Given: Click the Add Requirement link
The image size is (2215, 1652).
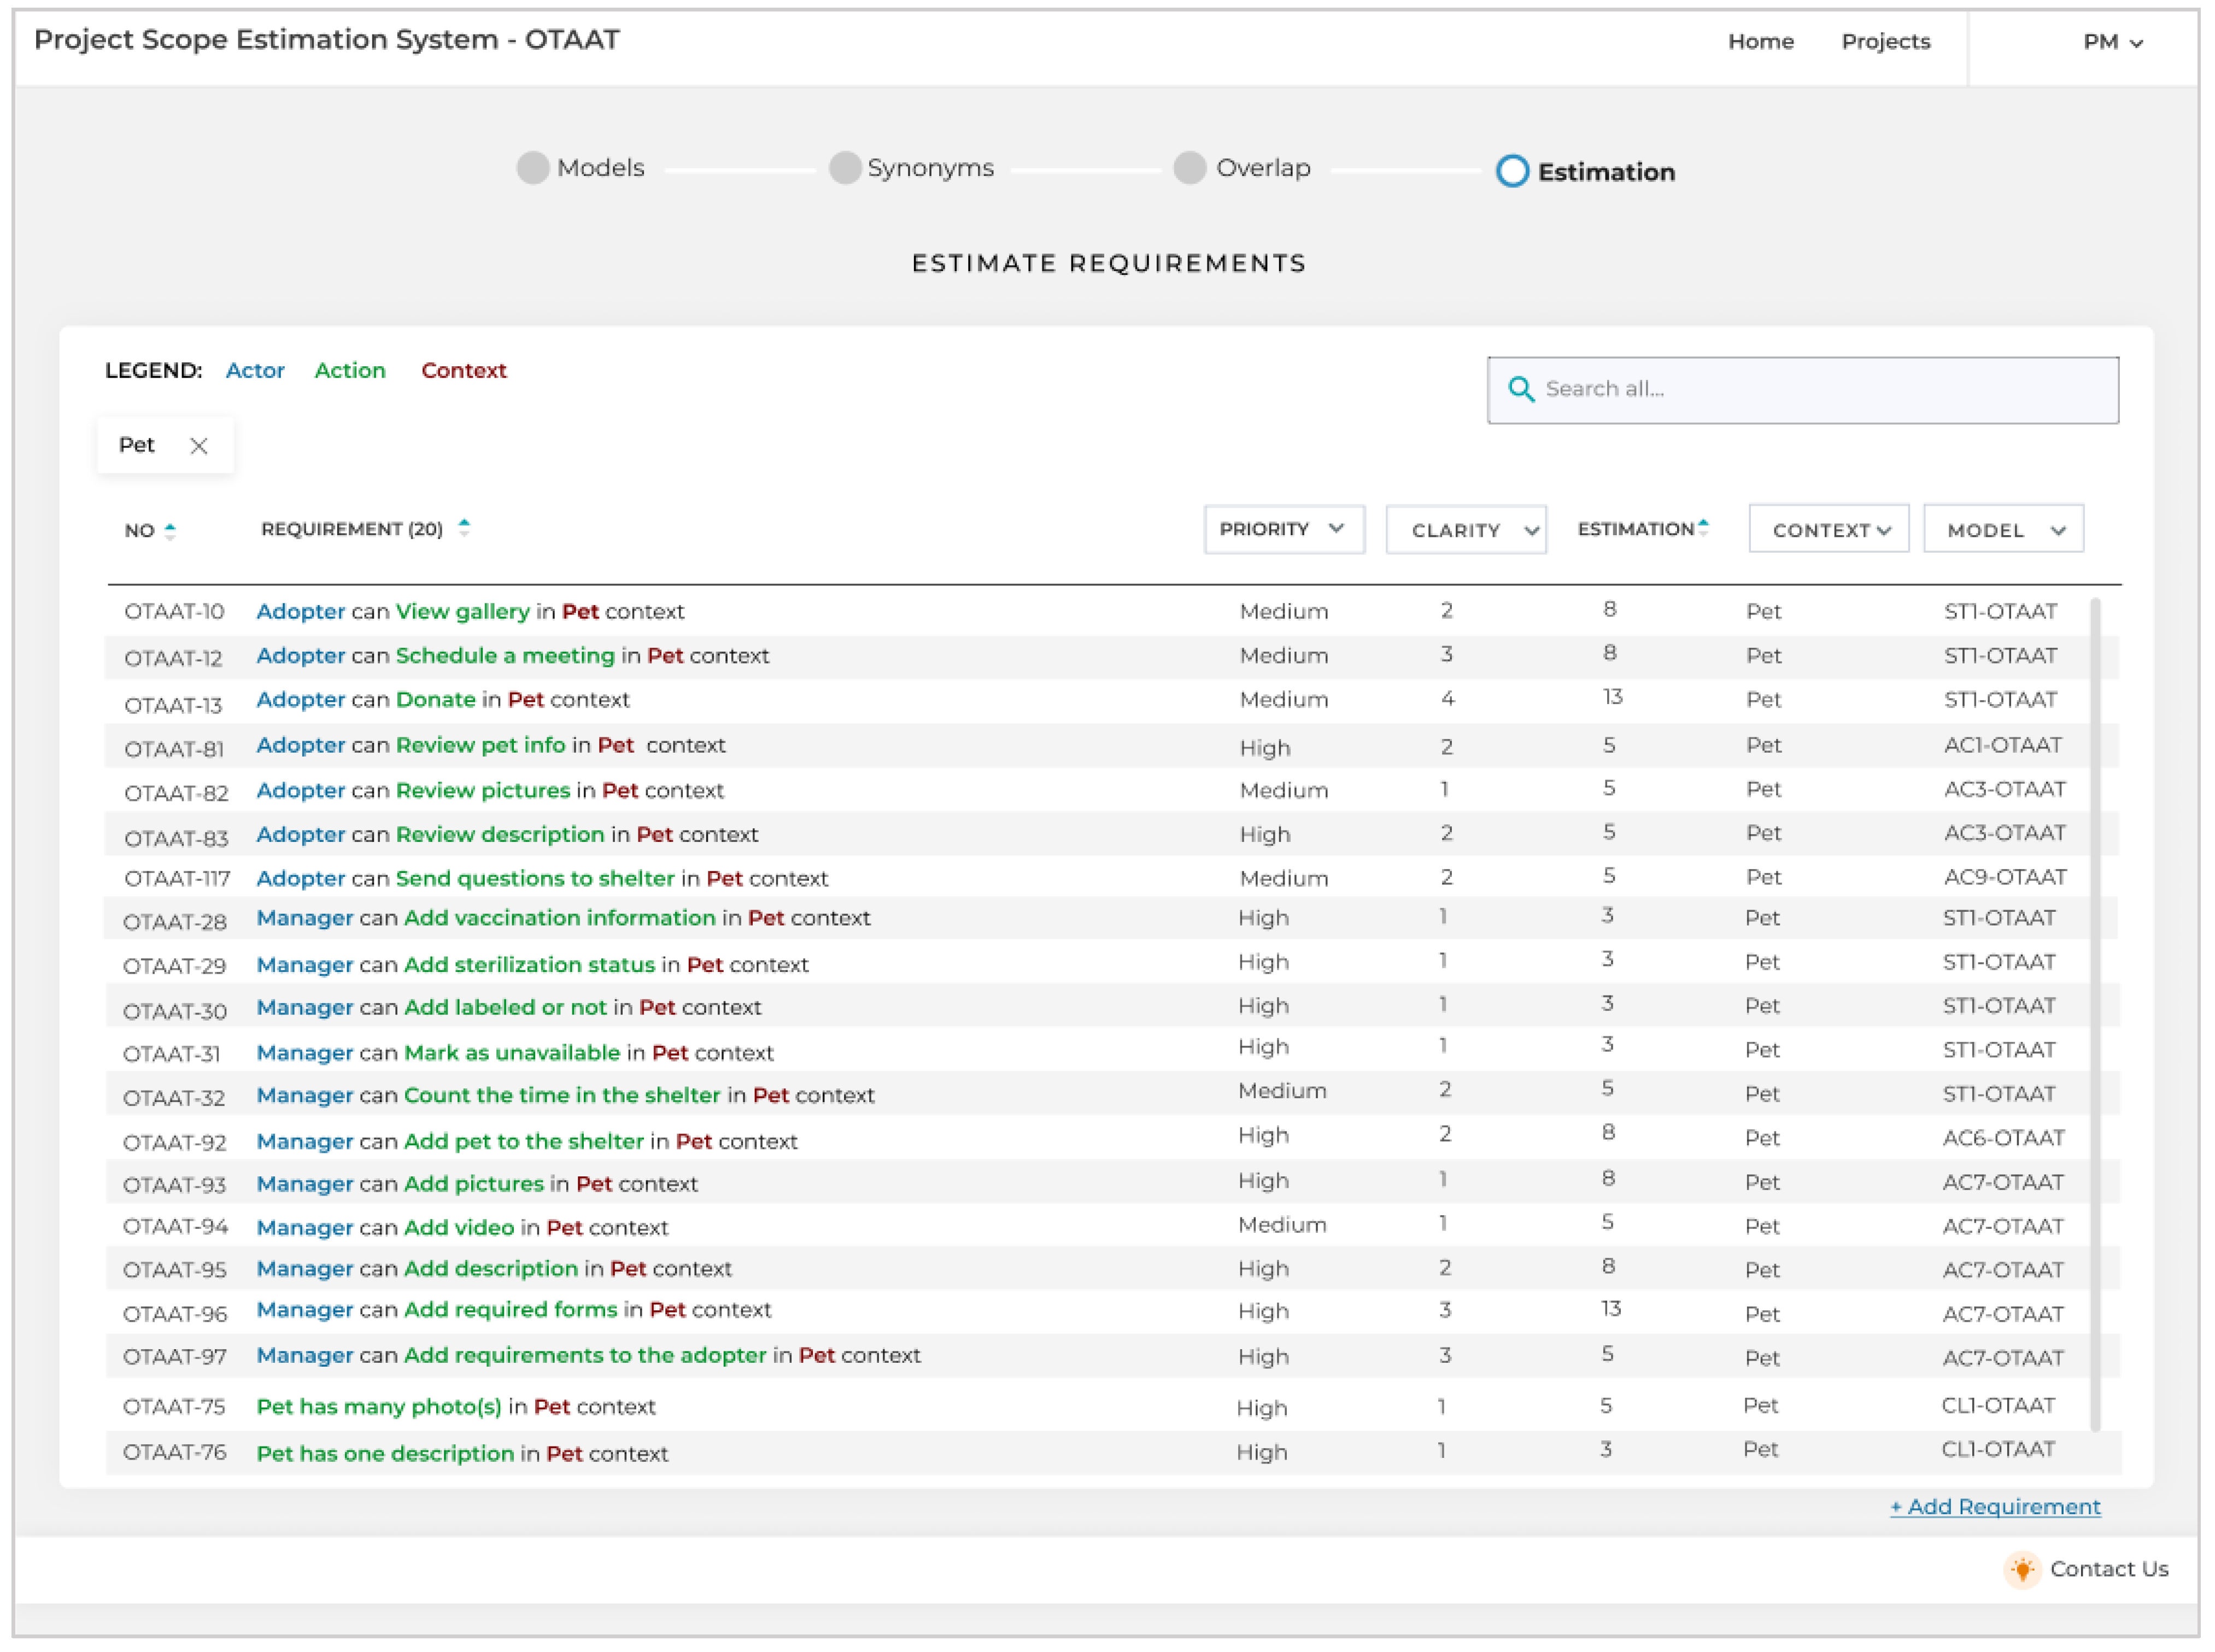Looking at the screenshot, I should coord(1995,1507).
